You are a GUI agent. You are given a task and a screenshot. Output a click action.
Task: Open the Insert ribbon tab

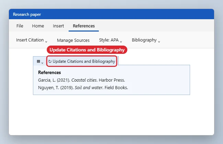(x=58, y=26)
